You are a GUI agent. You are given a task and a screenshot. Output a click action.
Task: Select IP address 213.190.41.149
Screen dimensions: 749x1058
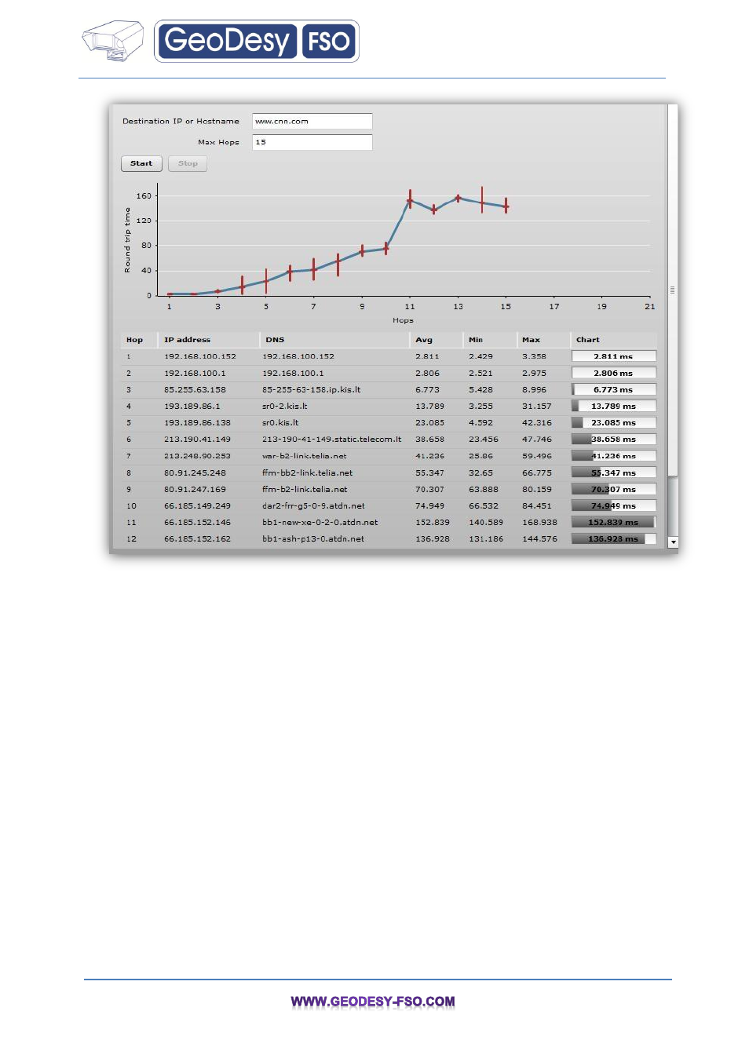pyautogui.click(x=197, y=440)
